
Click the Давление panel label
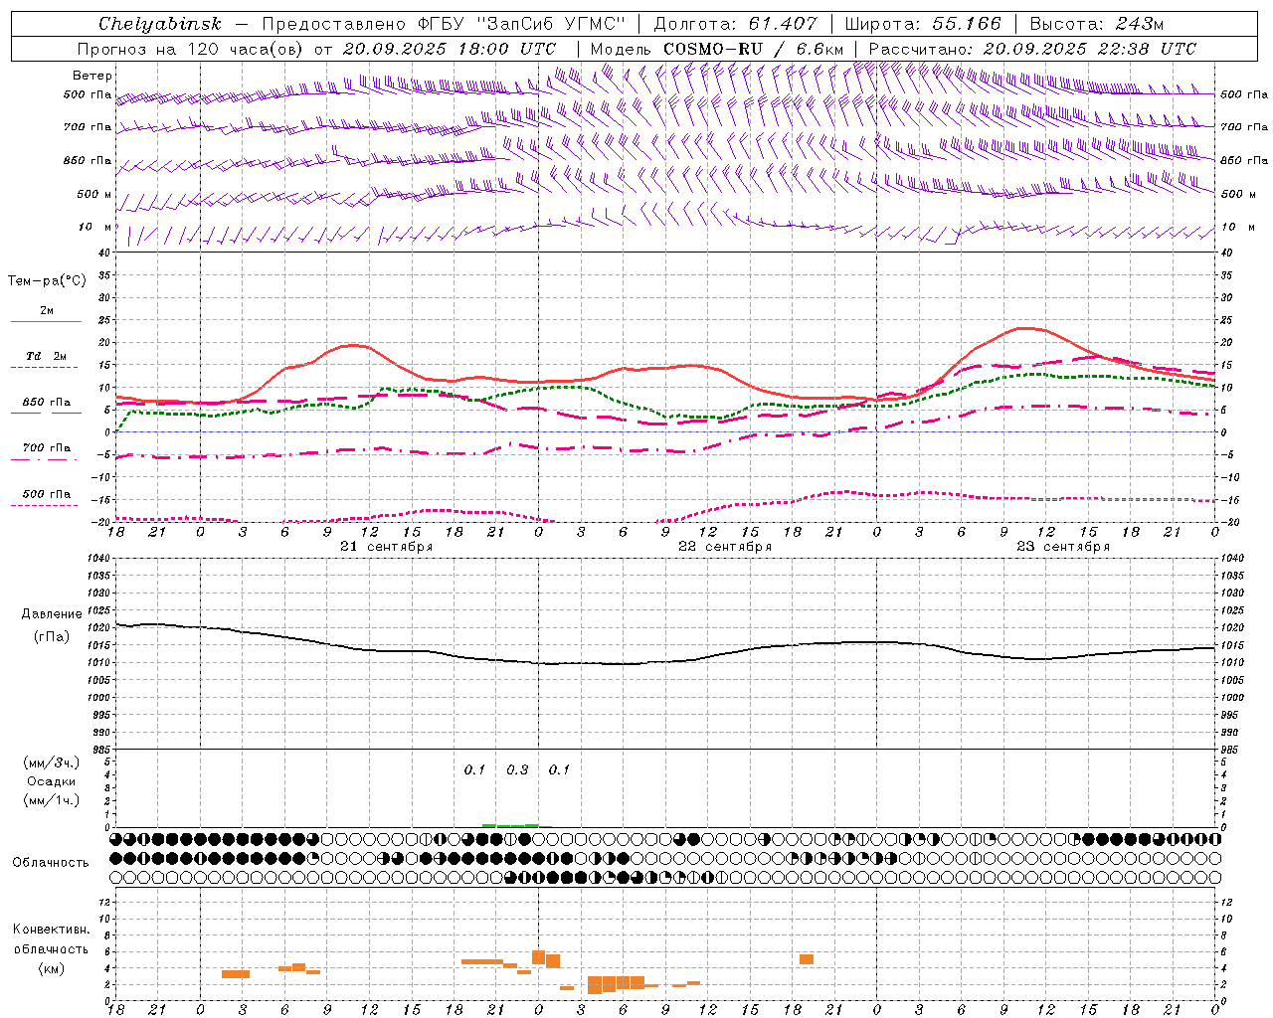tap(51, 614)
